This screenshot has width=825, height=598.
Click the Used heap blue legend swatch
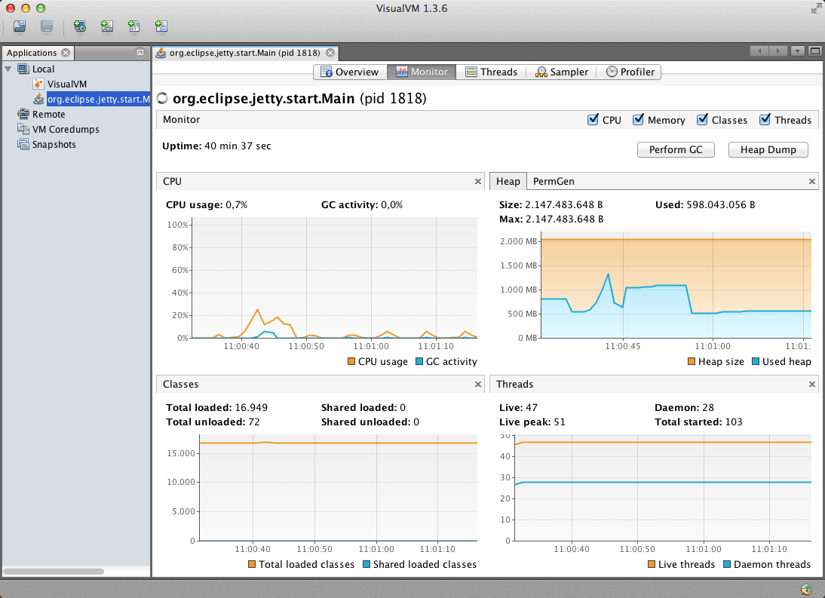point(756,361)
